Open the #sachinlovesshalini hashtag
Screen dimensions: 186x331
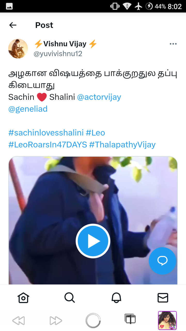point(46,133)
